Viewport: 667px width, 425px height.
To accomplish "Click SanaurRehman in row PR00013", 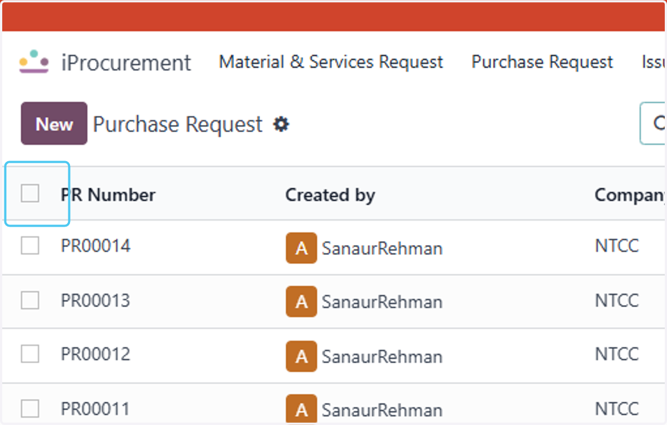I will click(382, 302).
